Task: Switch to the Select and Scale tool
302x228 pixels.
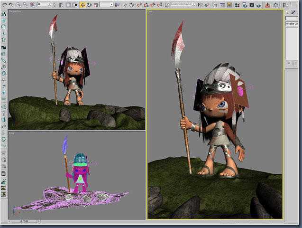Action: (96, 5)
